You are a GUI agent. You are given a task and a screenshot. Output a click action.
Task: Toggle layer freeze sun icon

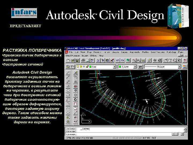point(81,67)
